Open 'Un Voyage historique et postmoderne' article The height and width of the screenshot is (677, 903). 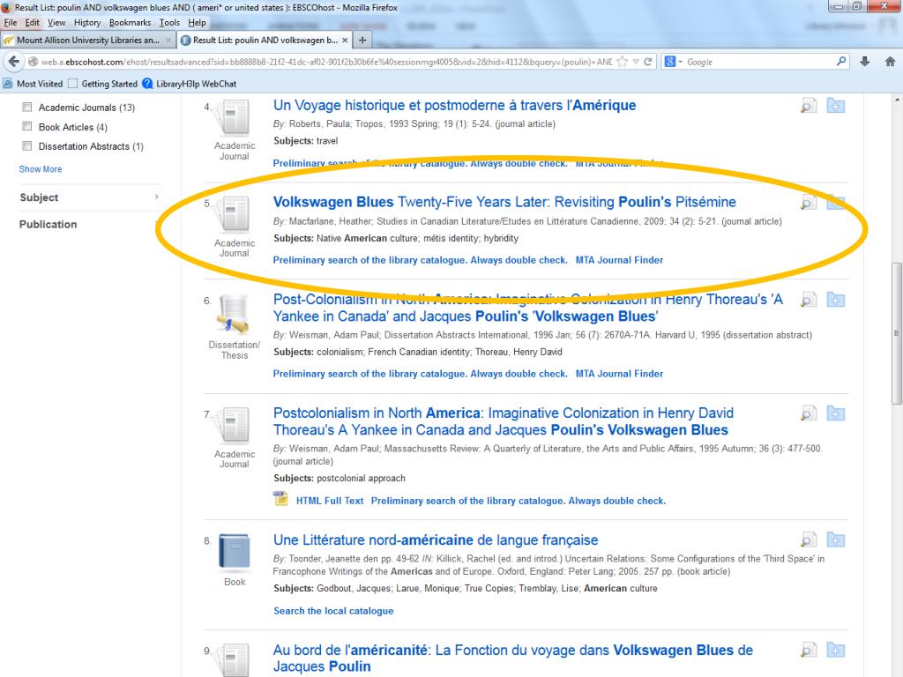[x=454, y=106]
